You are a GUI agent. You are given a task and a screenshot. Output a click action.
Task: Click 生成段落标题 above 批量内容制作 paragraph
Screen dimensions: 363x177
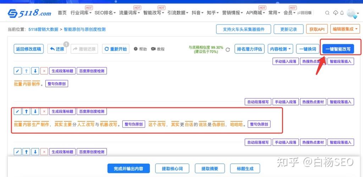(x=62, y=71)
